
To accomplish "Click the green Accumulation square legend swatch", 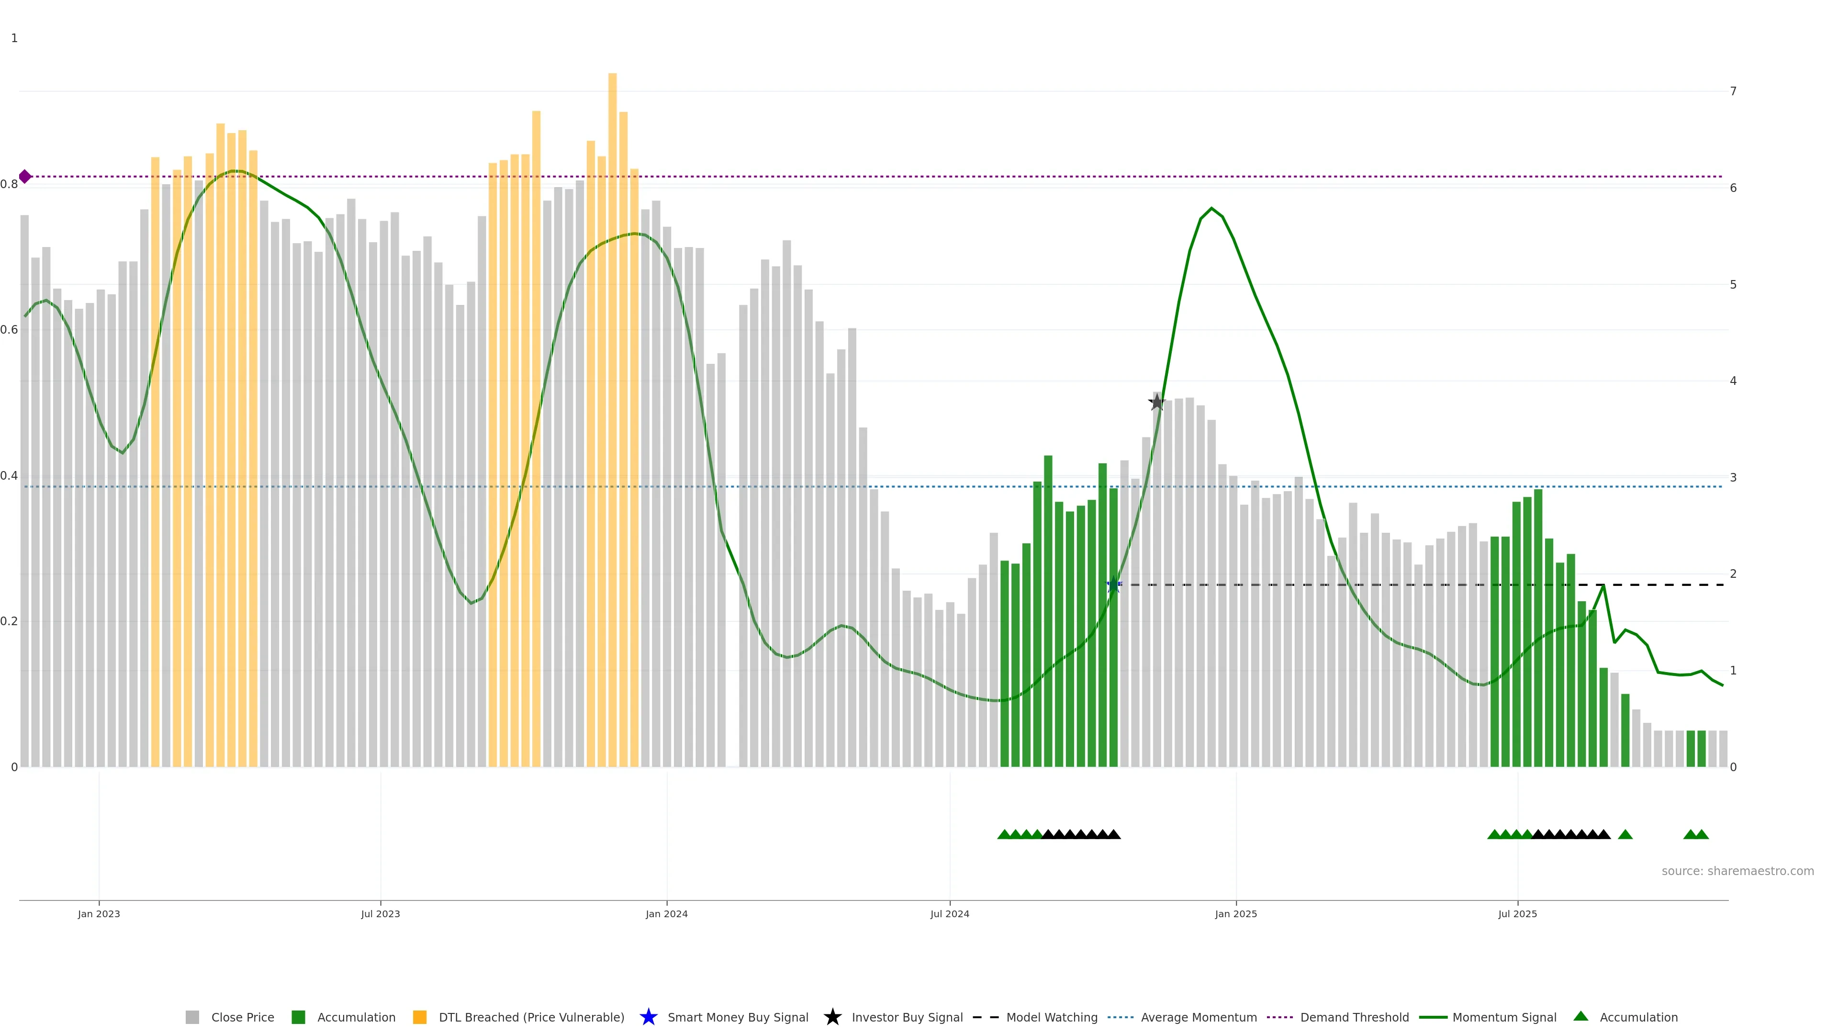I will click(298, 1017).
